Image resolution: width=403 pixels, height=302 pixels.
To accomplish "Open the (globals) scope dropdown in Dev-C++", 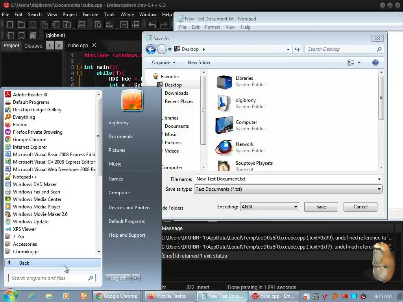I will [55, 35].
